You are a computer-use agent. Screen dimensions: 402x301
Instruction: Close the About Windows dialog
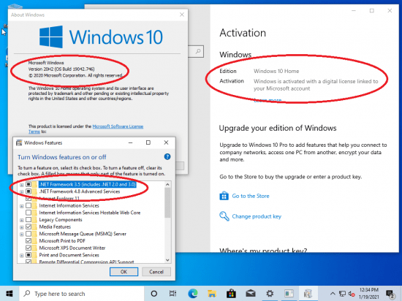tap(182, 15)
